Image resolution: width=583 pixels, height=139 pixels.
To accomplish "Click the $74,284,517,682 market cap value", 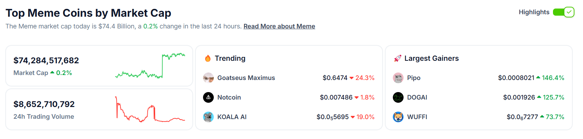I will pyautogui.click(x=46, y=60).
